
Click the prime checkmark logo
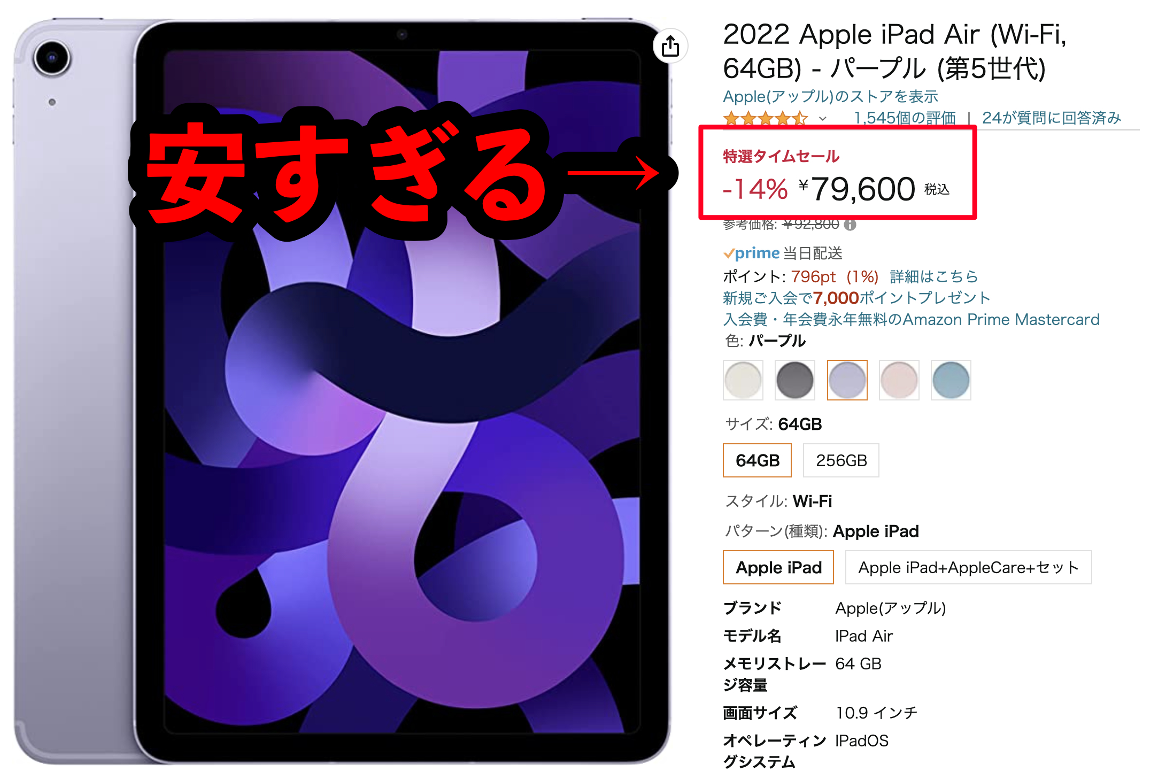(751, 253)
